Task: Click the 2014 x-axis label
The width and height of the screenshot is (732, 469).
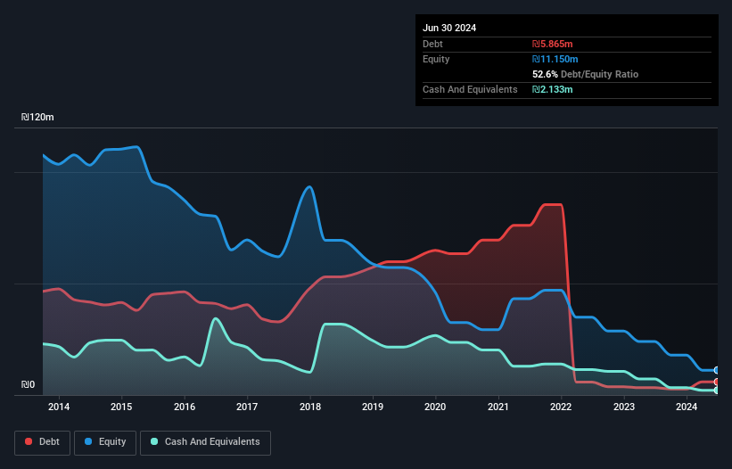Action: click(x=59, y=407)
